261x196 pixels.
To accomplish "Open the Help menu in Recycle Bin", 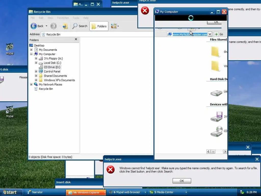I will pos(86,18).
